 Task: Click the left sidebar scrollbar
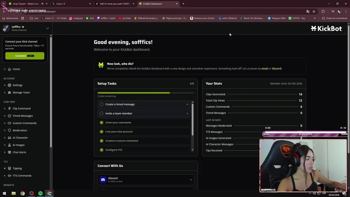[x=51, y=92]
